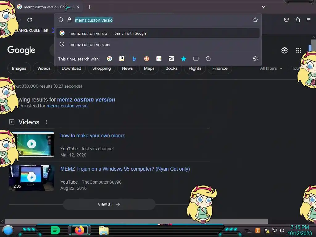This screenshot has height=237, width=316.
Task: Open the Google apps grid
Action: (x=299, y=50)
